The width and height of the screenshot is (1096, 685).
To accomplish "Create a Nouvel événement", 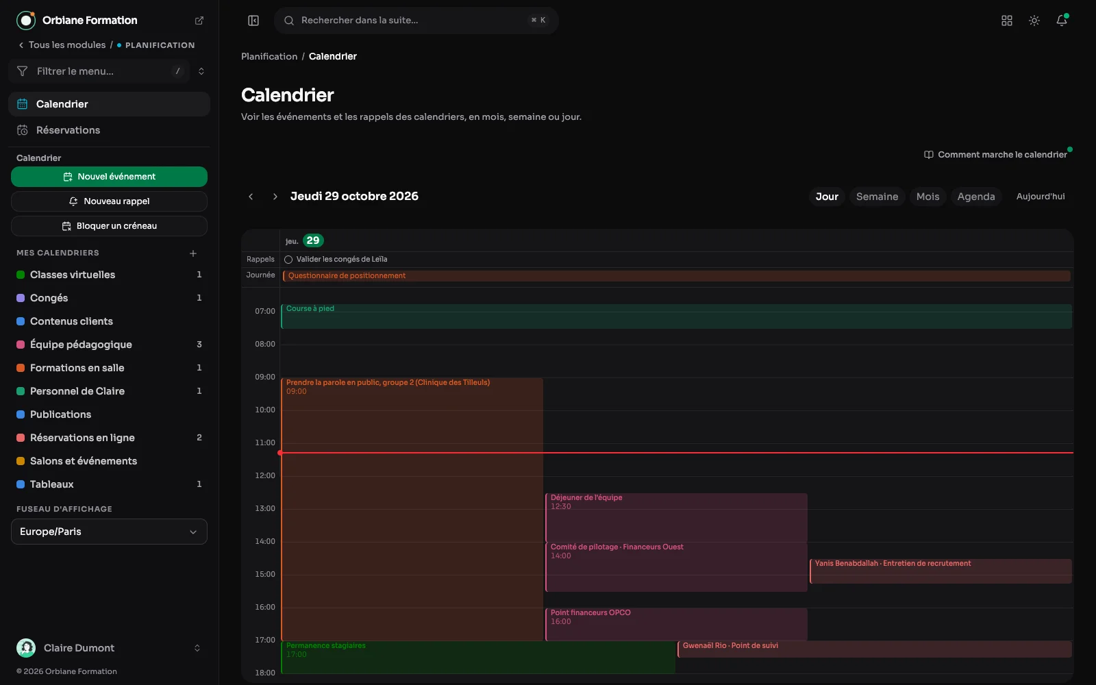I will (109, 177).
